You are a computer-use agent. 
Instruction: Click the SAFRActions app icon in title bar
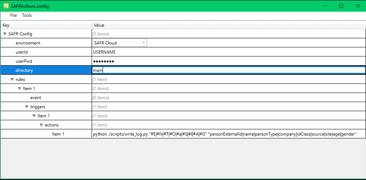coord(6,6)
